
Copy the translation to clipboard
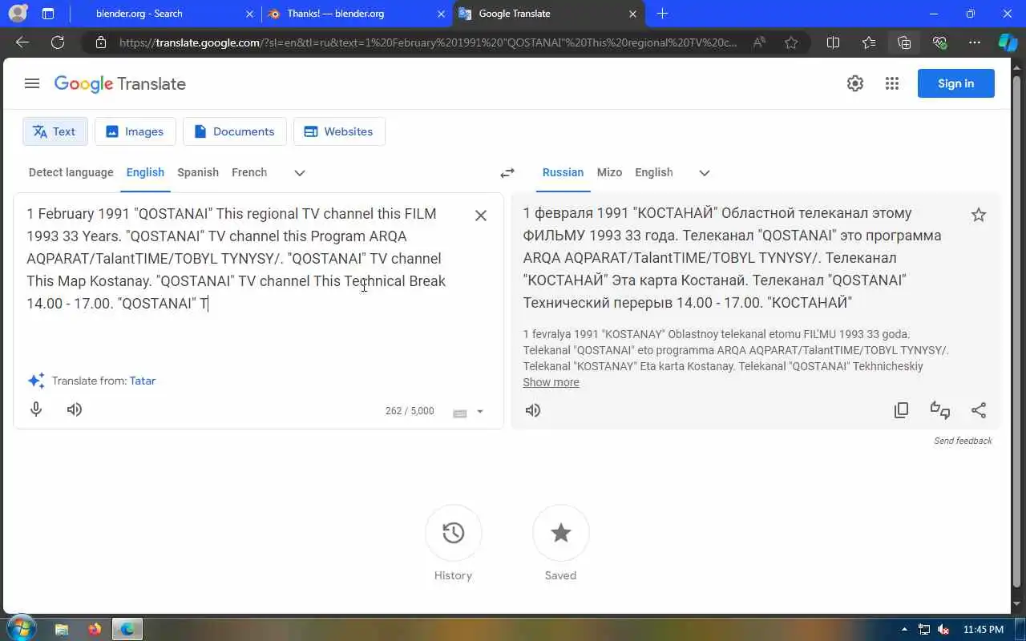(x=902, y=410)
